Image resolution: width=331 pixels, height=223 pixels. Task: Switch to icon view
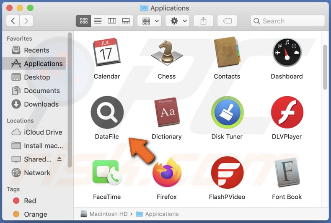pyautogui.click(x=84, y=21)
